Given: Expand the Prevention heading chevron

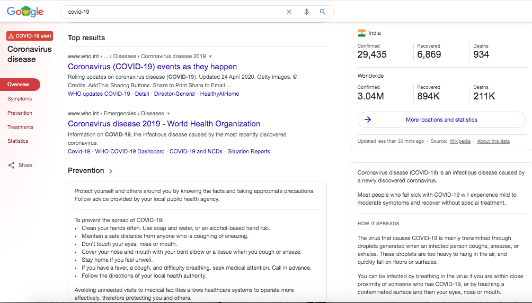Looking at the screenshot, I should tap(111, 171).
